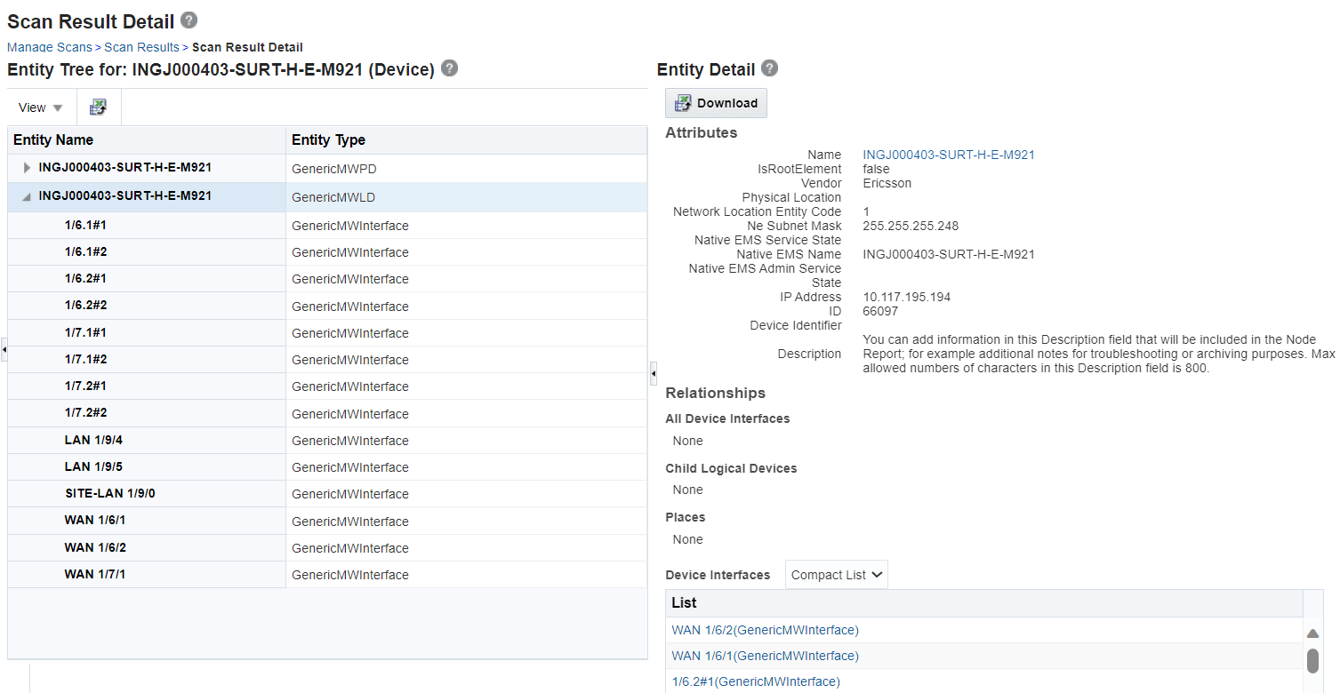Click the ID value 66097
1340x693 pixels.
880,311
